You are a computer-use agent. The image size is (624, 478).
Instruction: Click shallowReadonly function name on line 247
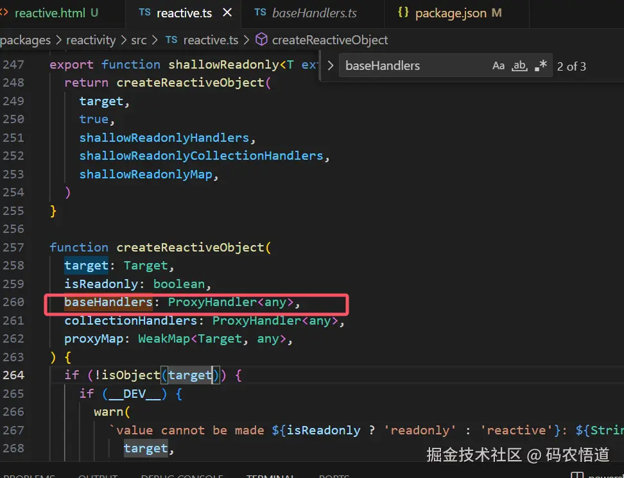(223, 64)
